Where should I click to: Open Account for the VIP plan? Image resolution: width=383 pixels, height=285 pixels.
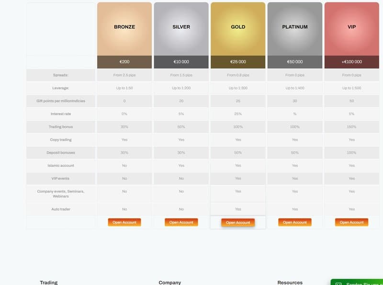click(x=351, y=222)
